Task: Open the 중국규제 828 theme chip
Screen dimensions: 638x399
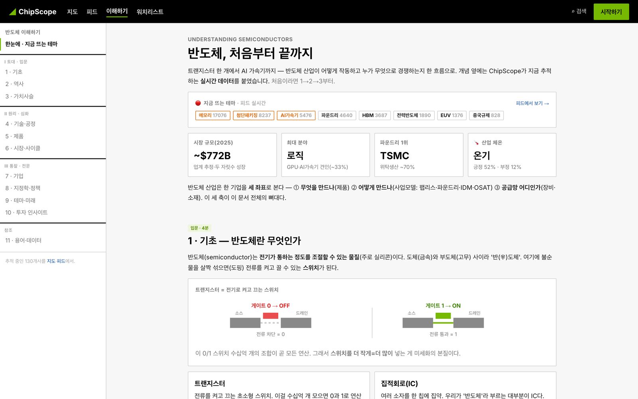Action: pyautogui.click(x=486, y=115)
